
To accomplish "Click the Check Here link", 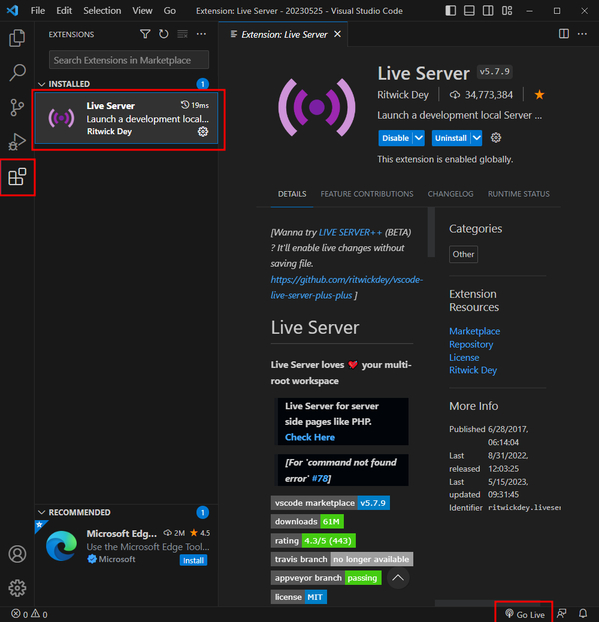I will click(310, 437).
